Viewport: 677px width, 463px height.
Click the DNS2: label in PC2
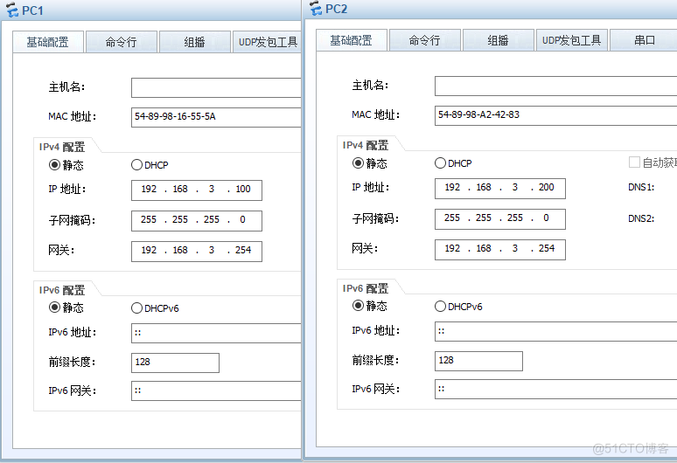click(641, 218)
